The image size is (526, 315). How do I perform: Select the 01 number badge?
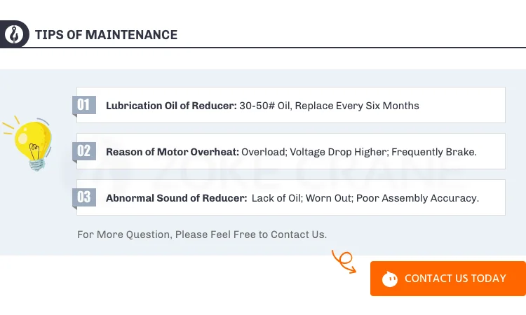[84, 105]
